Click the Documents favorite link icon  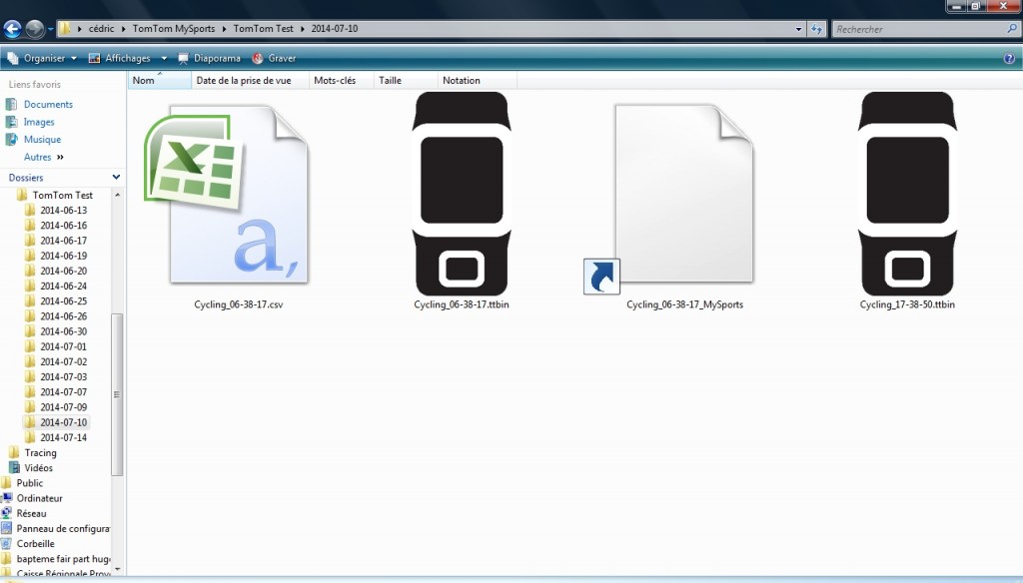point(11,105)
